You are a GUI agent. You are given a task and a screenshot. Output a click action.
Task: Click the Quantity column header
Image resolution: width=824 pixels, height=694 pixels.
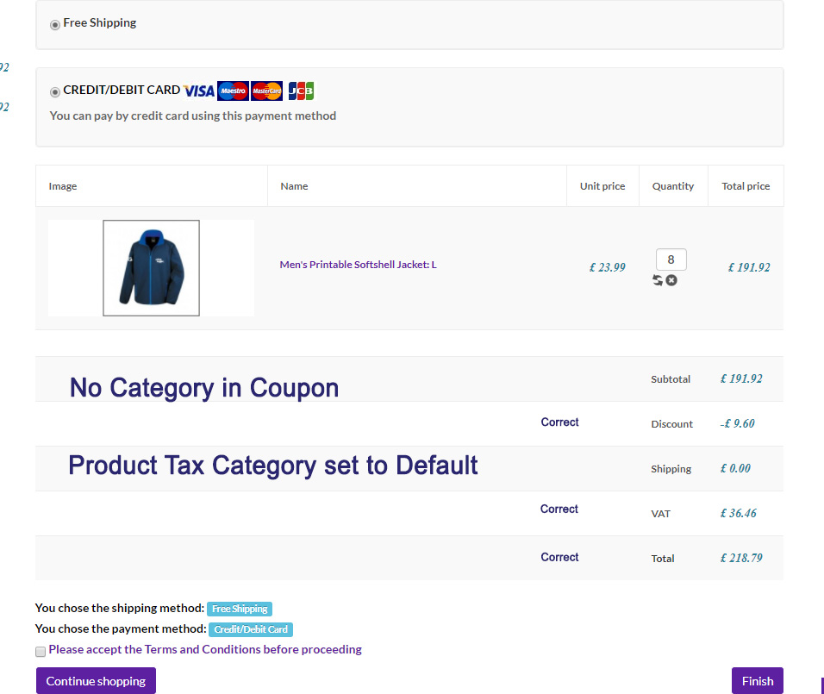click(x=673, y=186)
